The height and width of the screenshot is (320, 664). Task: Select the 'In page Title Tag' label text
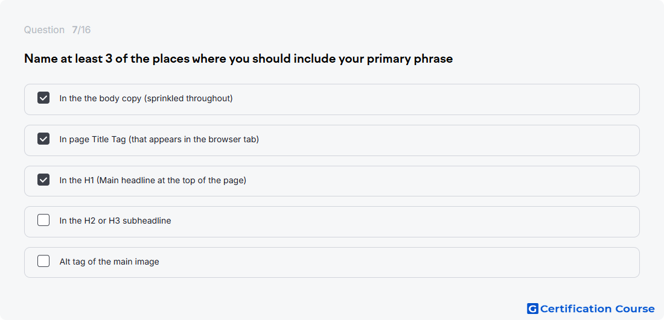pos(159,139)
